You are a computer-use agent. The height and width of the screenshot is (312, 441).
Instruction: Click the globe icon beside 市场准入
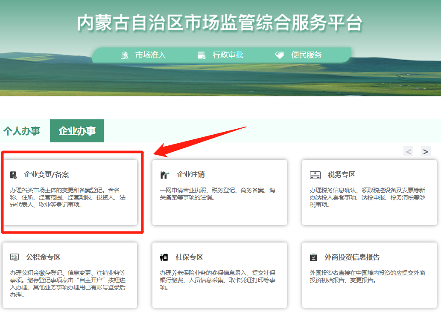pyautogui.click(x=125, y=55)
